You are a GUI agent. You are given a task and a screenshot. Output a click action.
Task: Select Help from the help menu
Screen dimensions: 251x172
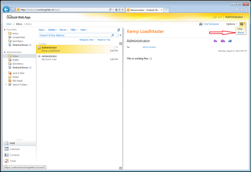(240, 29)
